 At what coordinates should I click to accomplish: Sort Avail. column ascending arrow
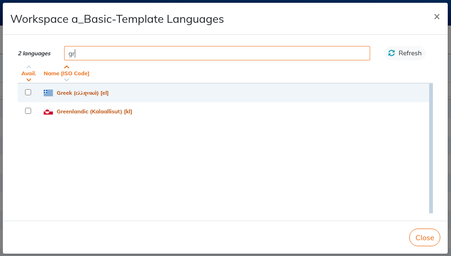point(29,67)
